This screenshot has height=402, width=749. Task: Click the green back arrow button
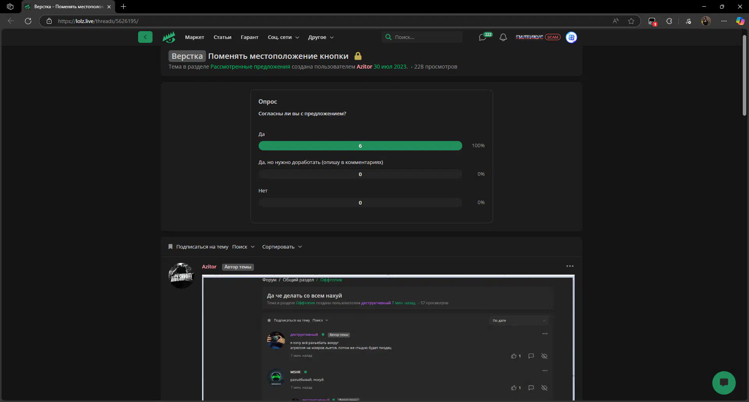(x=145, y=37)
